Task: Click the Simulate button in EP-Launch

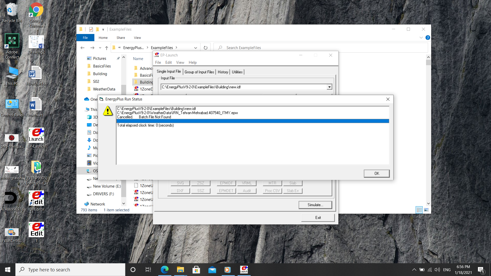Action: coord(315,205)
